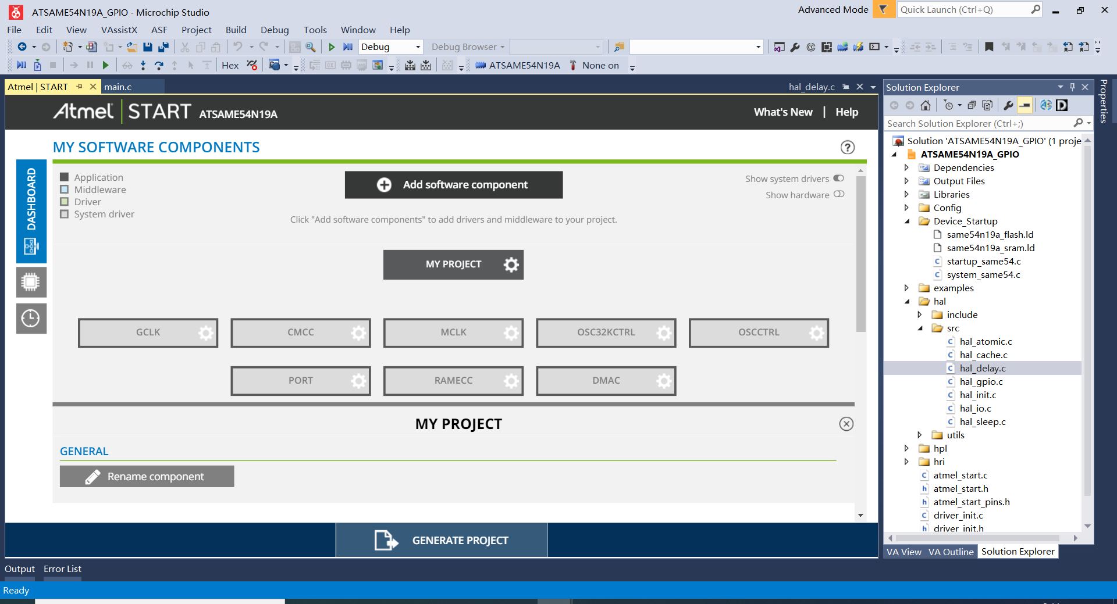Toggle Show hardware switch

[839, 194]
